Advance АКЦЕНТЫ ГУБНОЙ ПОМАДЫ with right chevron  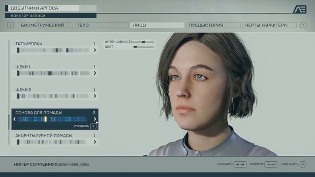(x=95, y=142)
